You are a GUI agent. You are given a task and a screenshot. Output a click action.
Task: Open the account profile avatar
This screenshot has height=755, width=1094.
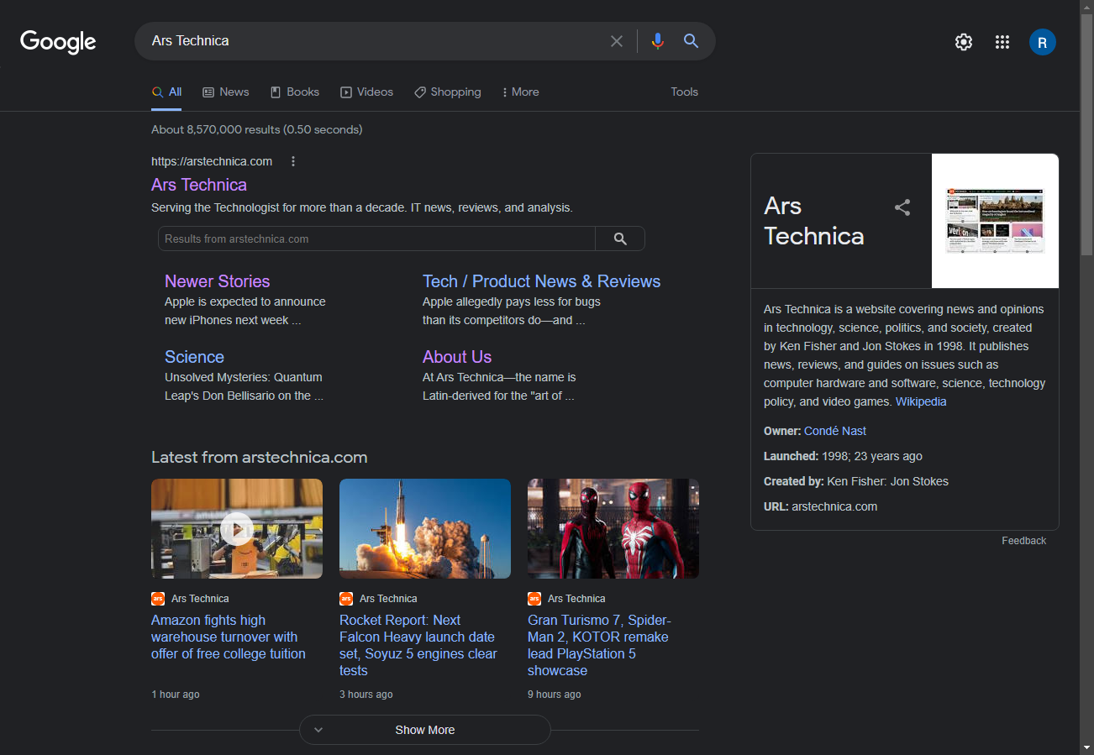[x=1042, y=42]
